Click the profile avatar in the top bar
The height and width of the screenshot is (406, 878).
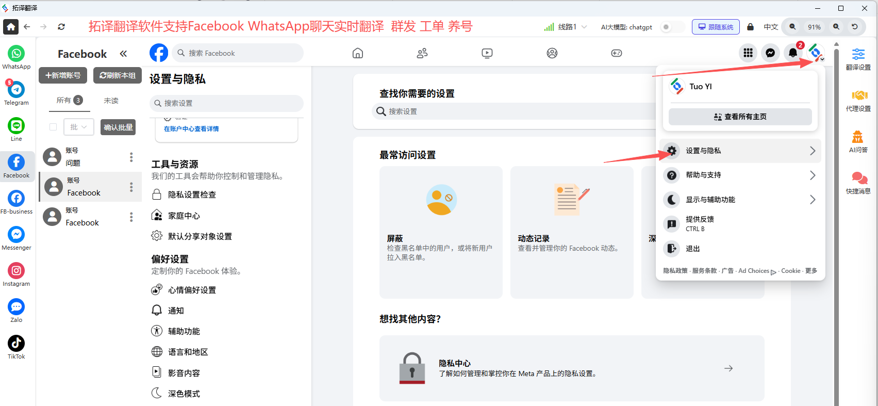(x=815, y=53)
